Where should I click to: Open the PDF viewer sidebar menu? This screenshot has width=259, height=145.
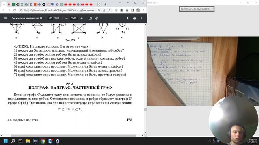coord(6,18)
